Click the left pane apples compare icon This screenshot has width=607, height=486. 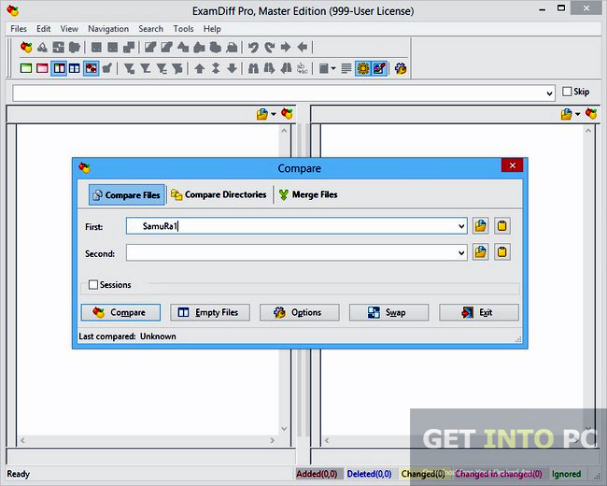287,114
